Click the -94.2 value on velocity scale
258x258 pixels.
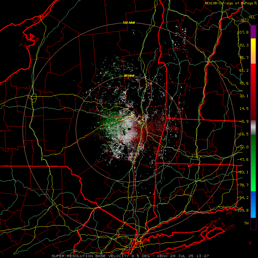tap(243, 198)
